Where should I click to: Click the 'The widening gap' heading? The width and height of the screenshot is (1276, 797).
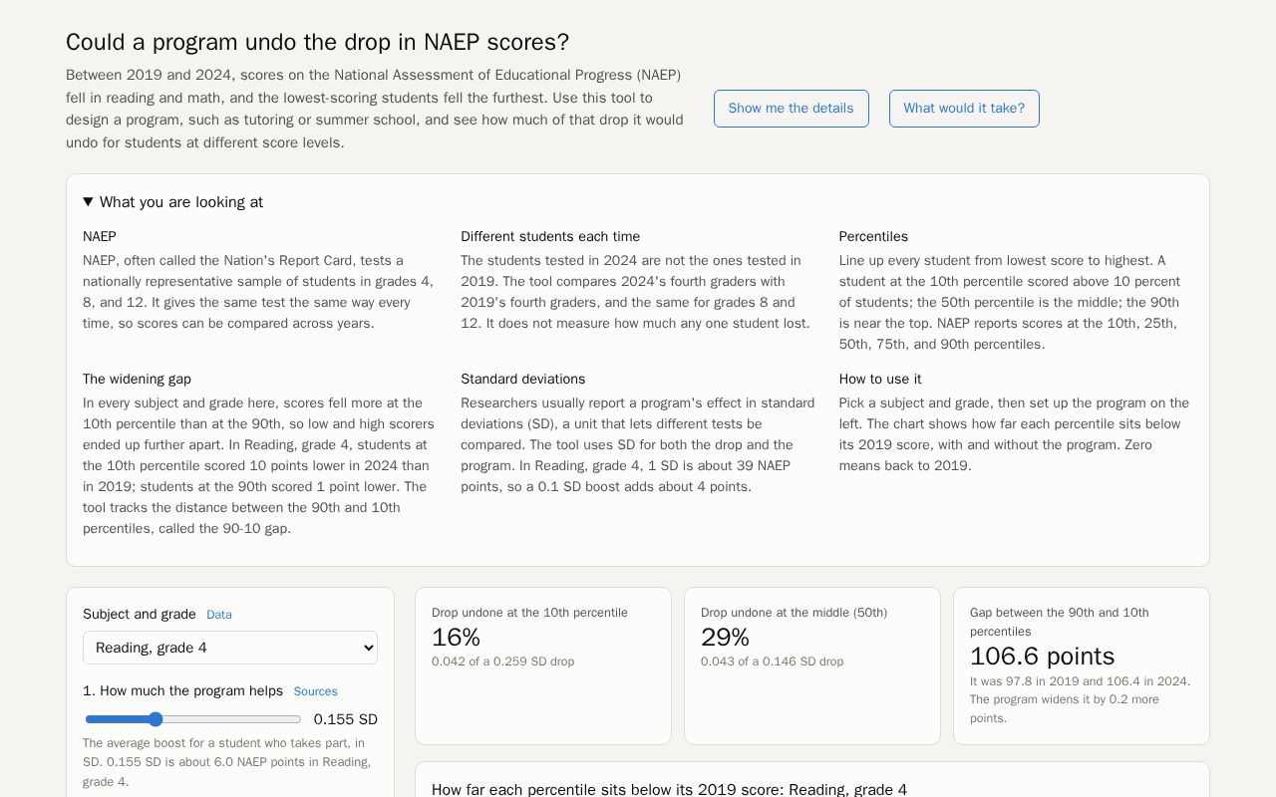pos(137,380)
